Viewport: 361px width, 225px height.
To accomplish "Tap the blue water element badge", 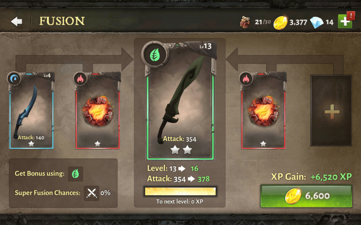I will pos(14,79).
